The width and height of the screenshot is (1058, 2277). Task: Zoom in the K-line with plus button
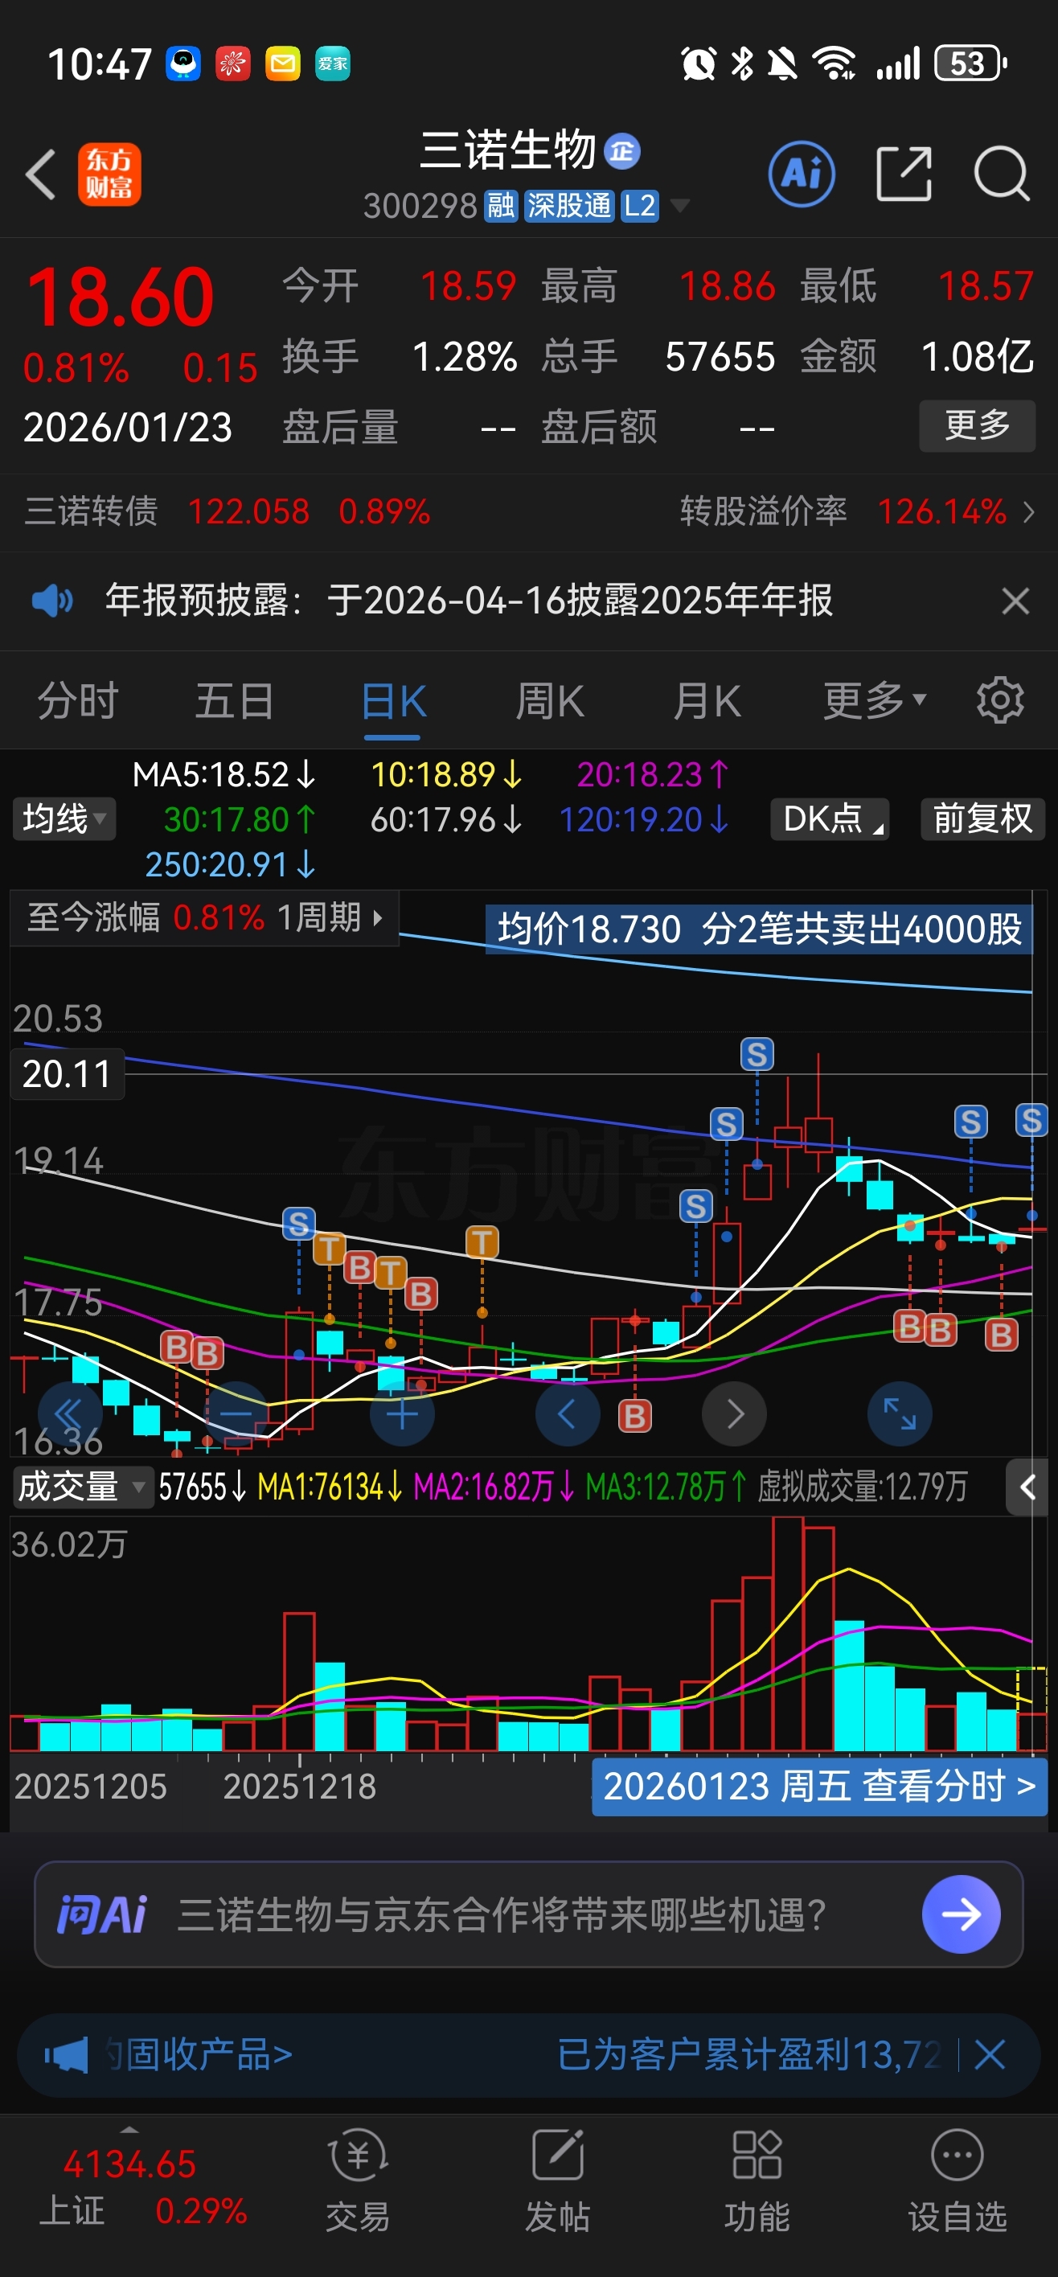pyautogui.click(x=401, y=1413)
